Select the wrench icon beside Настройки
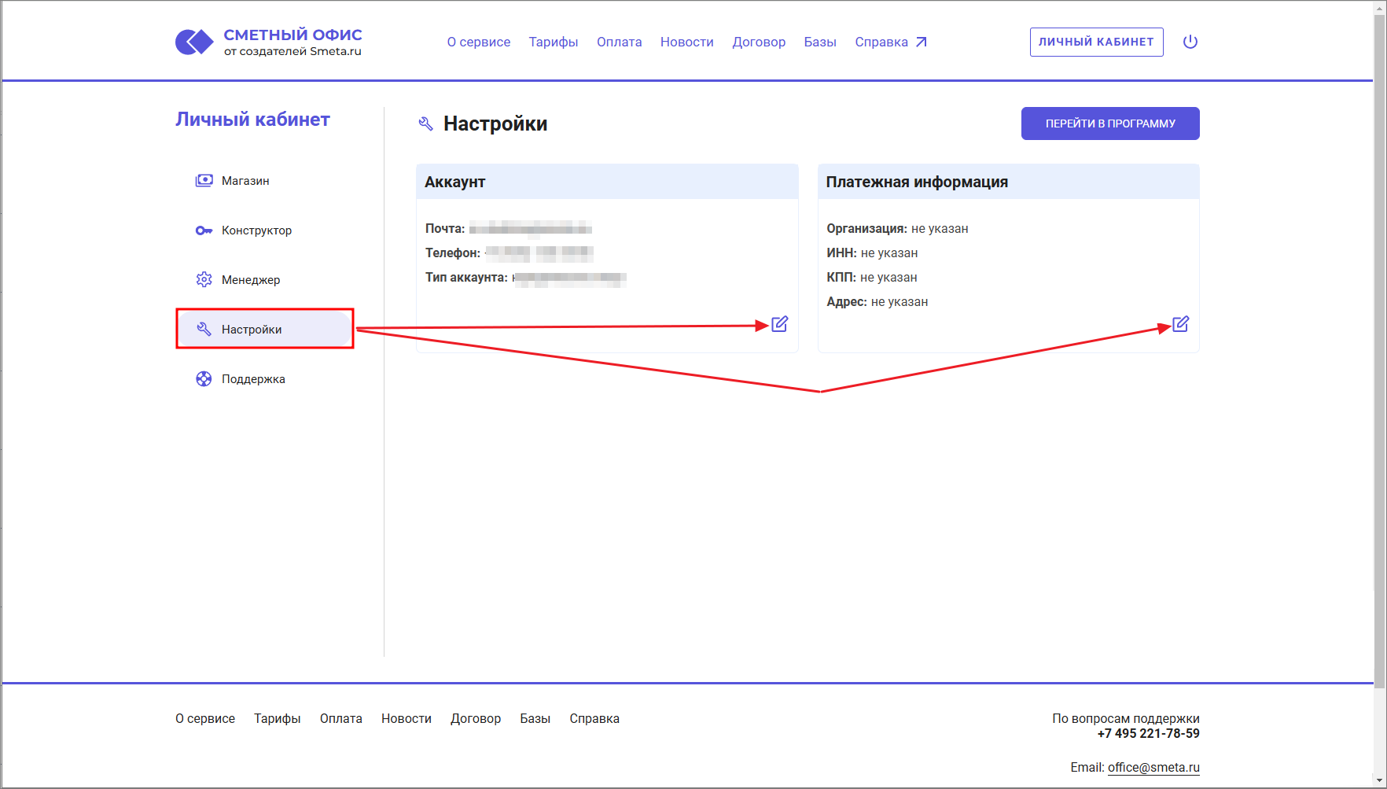The height and width of the screenshot is (789, 1387). coord(202,328)
